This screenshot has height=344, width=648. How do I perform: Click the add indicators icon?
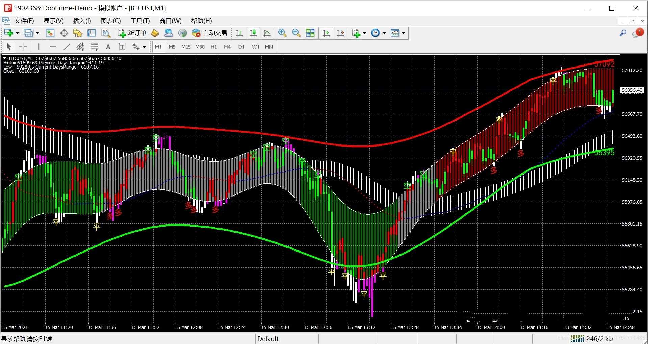point(356,33)
